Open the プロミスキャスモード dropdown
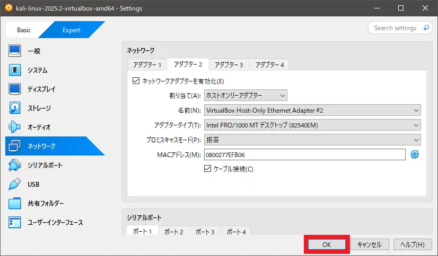The height and width of the screenshot is (256, 438). pyautogui.click(x=312, y=140)
